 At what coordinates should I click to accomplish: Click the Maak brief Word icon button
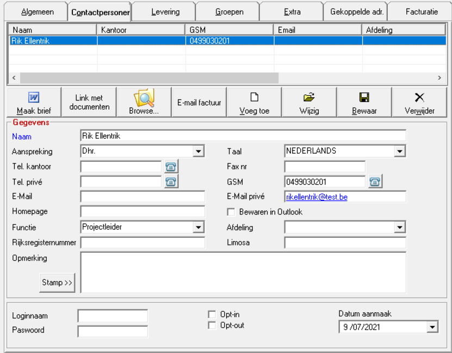[x=34, y=102]
